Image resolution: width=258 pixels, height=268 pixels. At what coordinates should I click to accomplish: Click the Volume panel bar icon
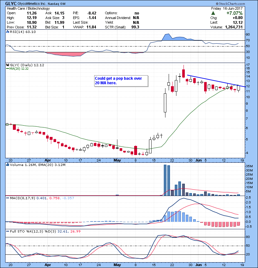[7, 165]
